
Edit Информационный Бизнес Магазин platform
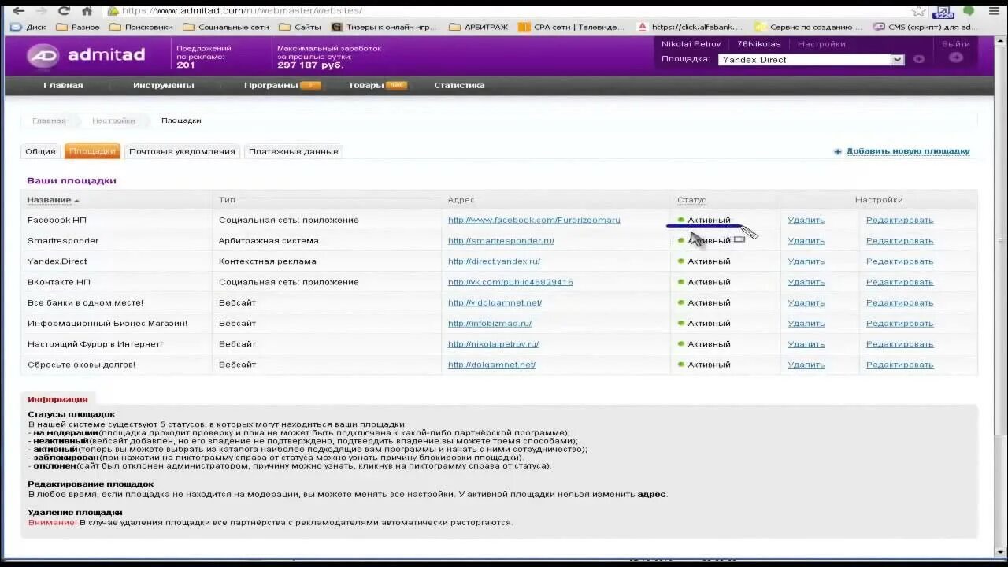coord(899,323)
